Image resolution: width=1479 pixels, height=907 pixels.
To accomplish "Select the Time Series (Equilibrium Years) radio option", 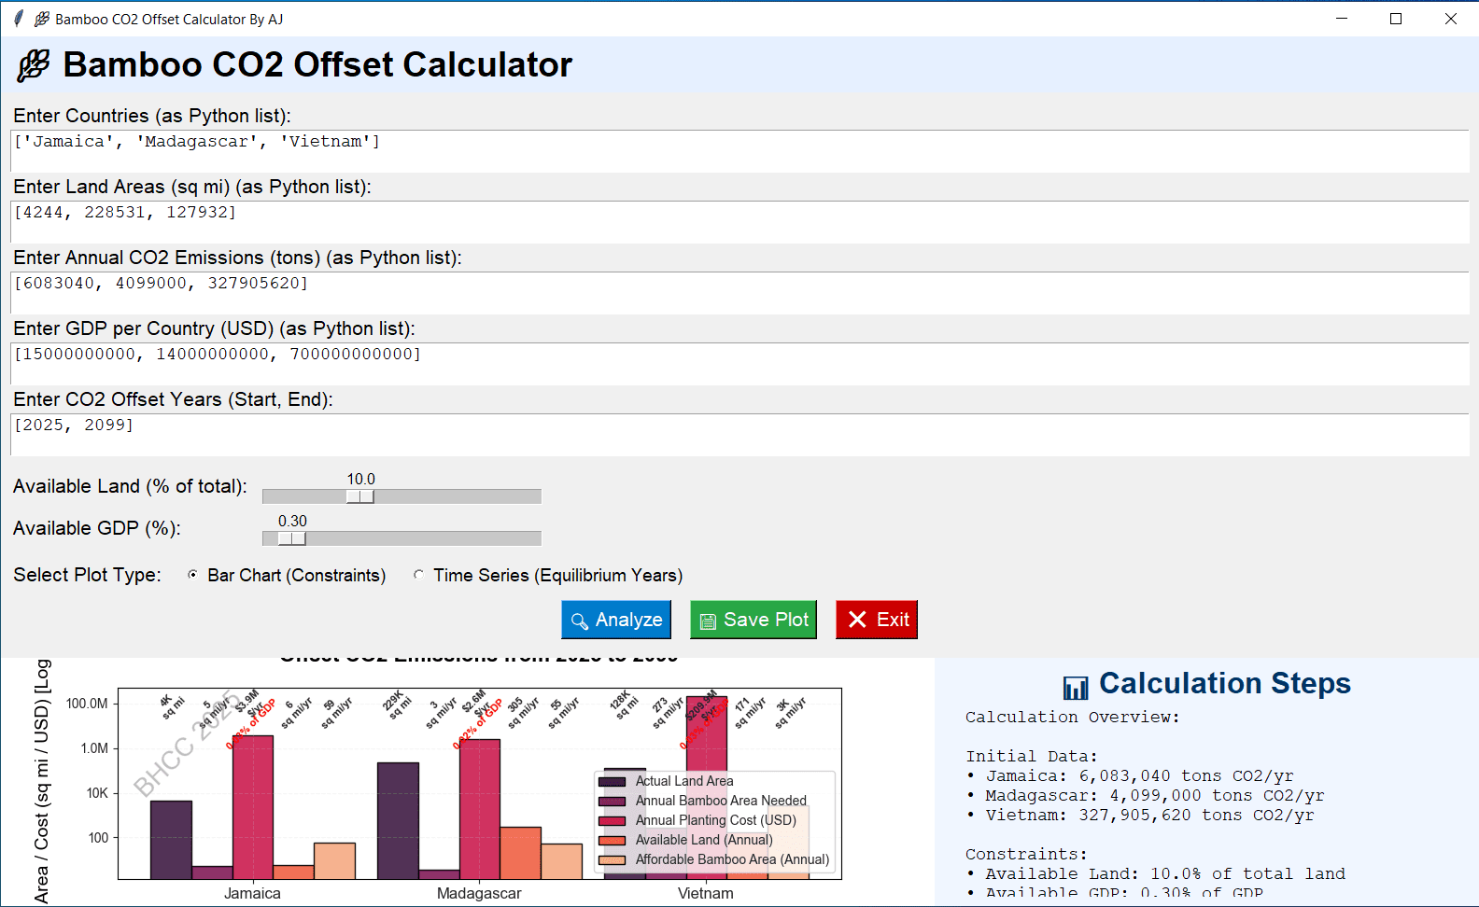I will click(x=418, y=575).
